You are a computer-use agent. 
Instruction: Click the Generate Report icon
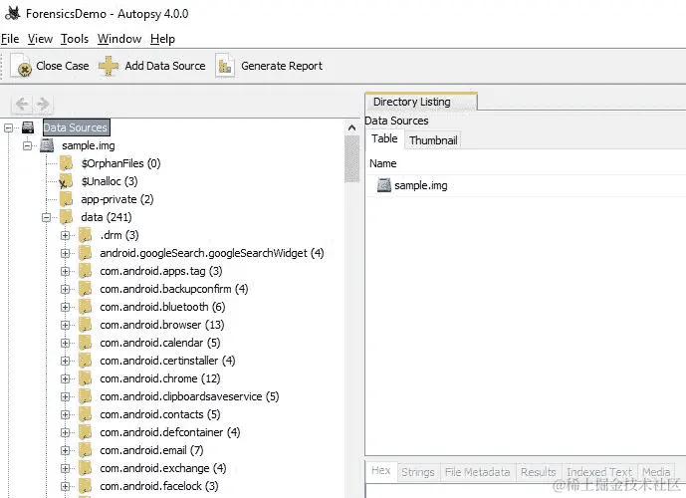tap(225, 66)
